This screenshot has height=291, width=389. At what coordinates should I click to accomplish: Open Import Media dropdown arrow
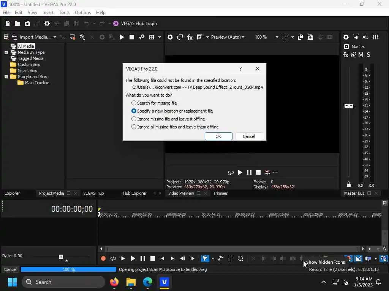pyautogui.click(x=55, y=37)
